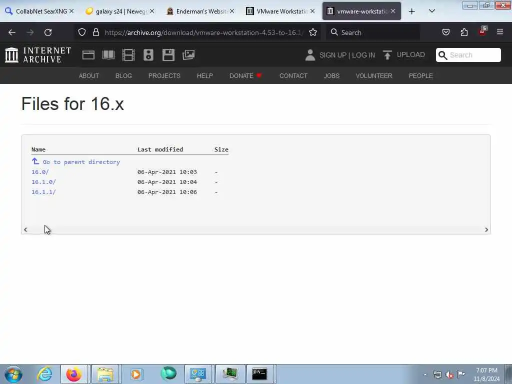This screenshot has width=512, height=384.
Task: Open the extensions puzzle icon
Action: 464,32
